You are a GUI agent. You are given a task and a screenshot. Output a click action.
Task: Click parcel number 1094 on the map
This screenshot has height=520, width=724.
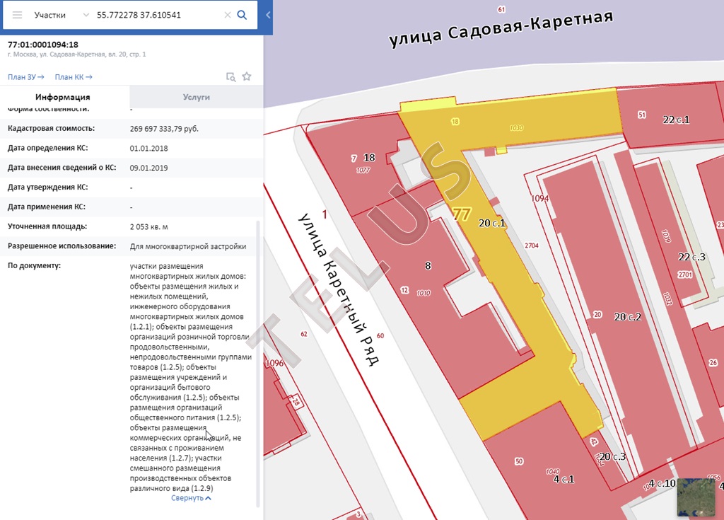coord(539,198)
